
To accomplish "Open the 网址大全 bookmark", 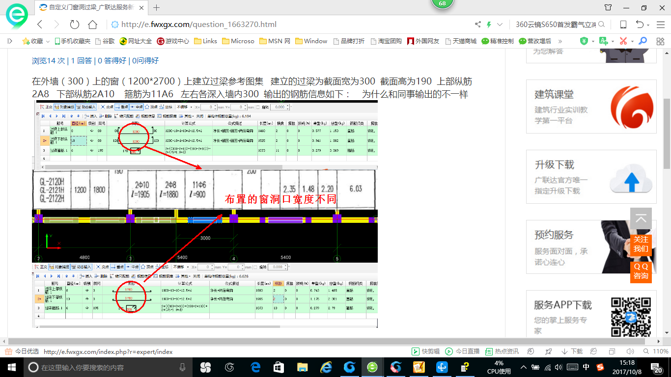I will 136,41.
